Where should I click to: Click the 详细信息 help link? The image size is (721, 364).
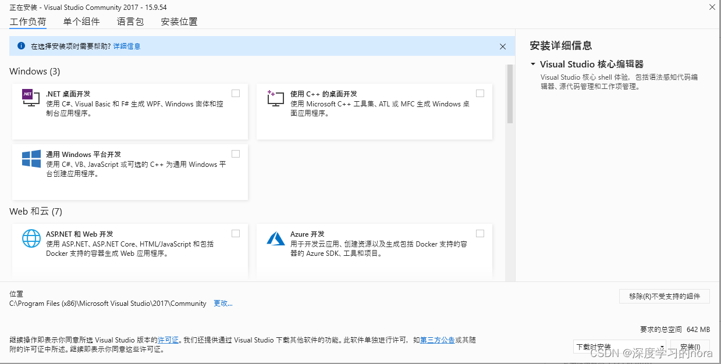click(127, 47)
